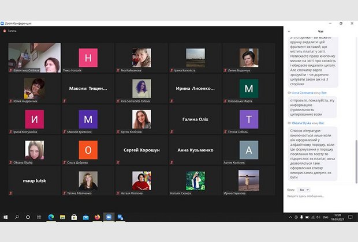Select Валентина Олійник's video tile
Image resolution: width=358 pixels, height=242 pixels.
(x=34, y=58)
